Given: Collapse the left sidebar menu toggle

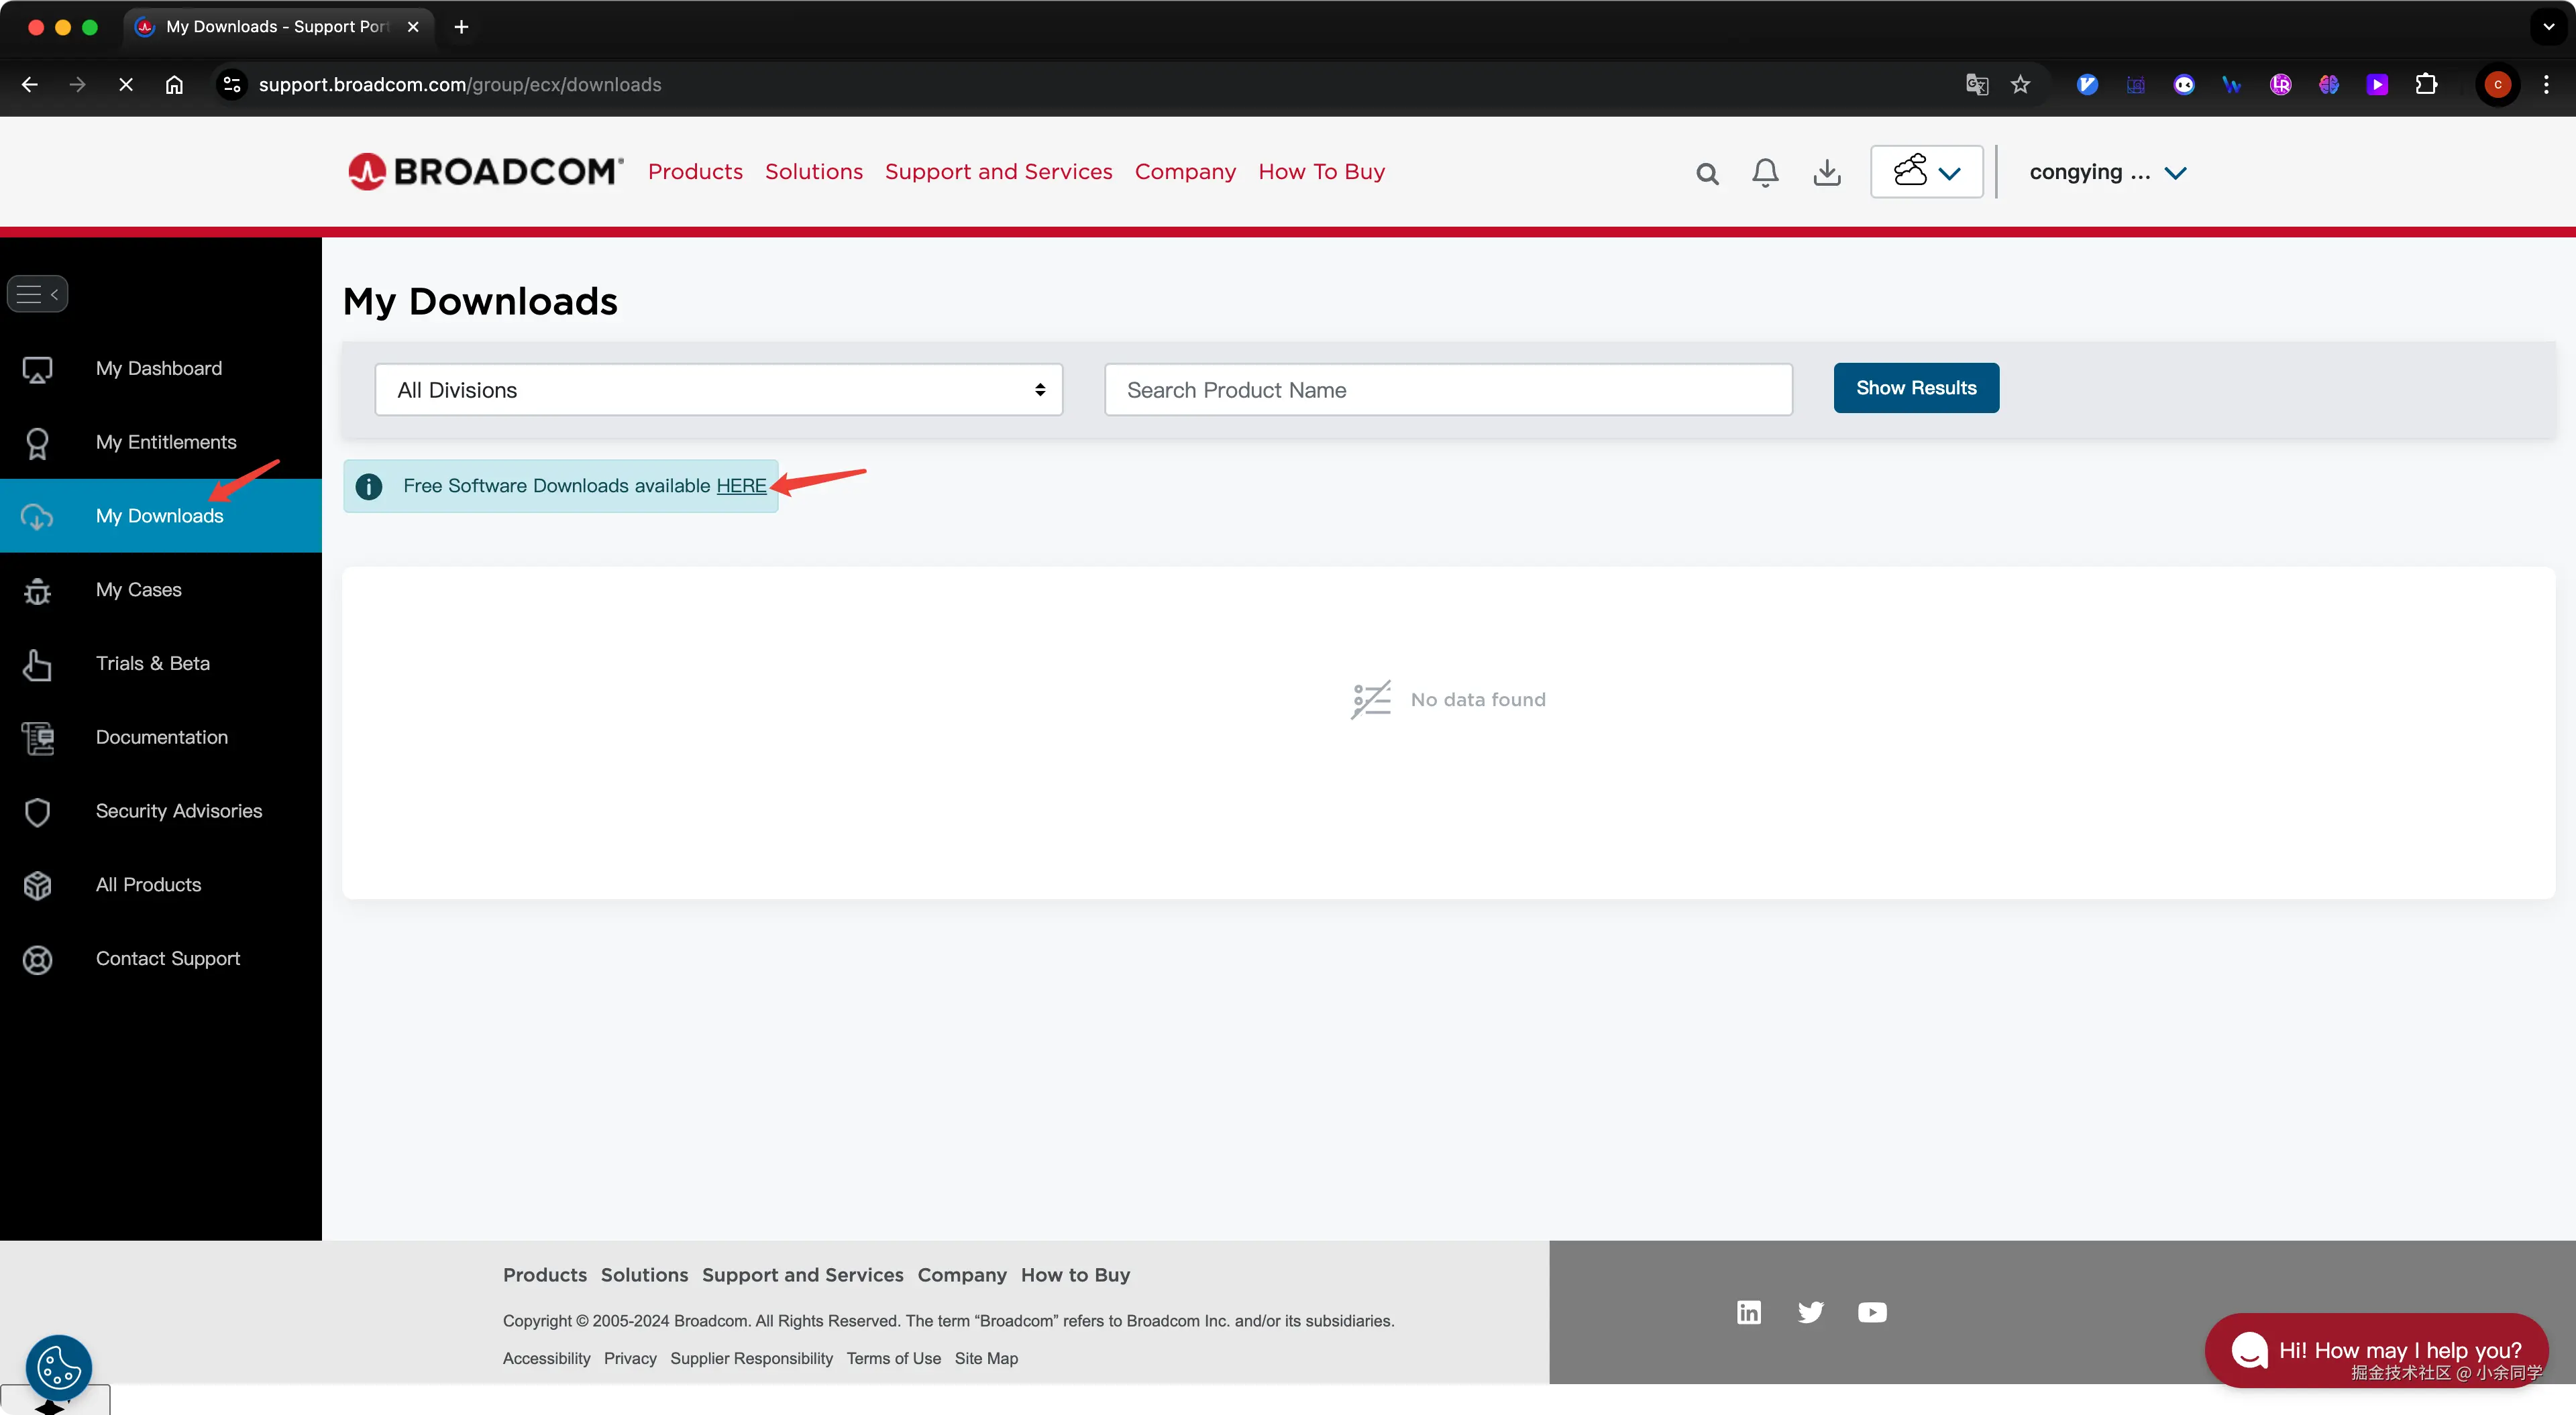Looking at the screenshot, I should click(x=38, y=294).
